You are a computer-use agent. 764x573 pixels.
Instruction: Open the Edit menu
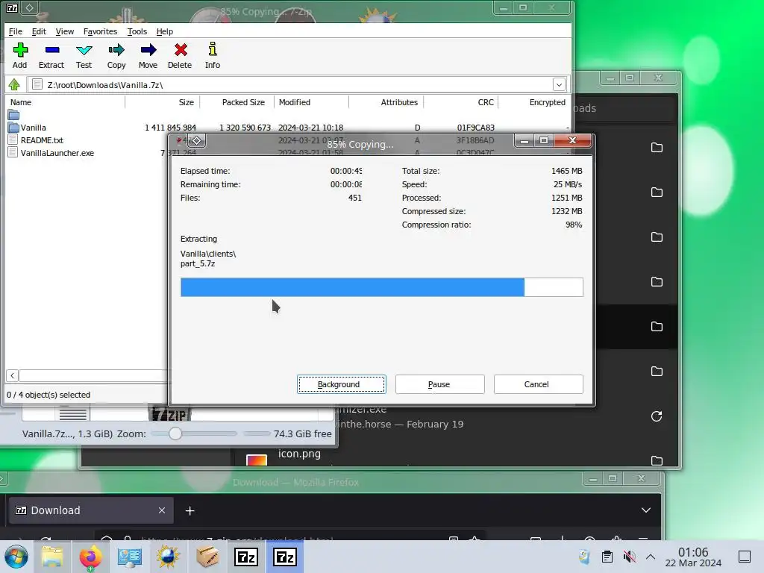click(39, 31)
